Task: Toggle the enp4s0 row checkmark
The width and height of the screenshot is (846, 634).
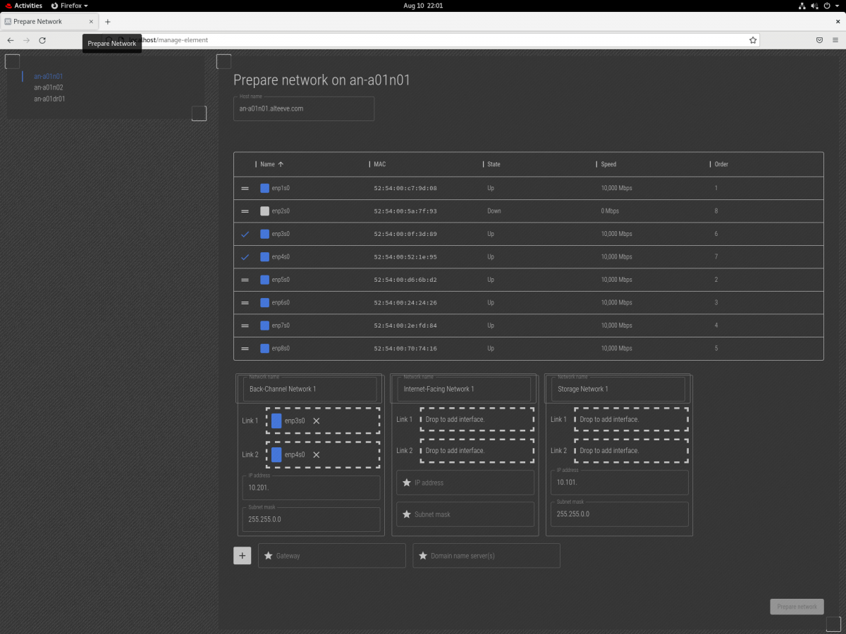Action: click(x=245, y=257)
